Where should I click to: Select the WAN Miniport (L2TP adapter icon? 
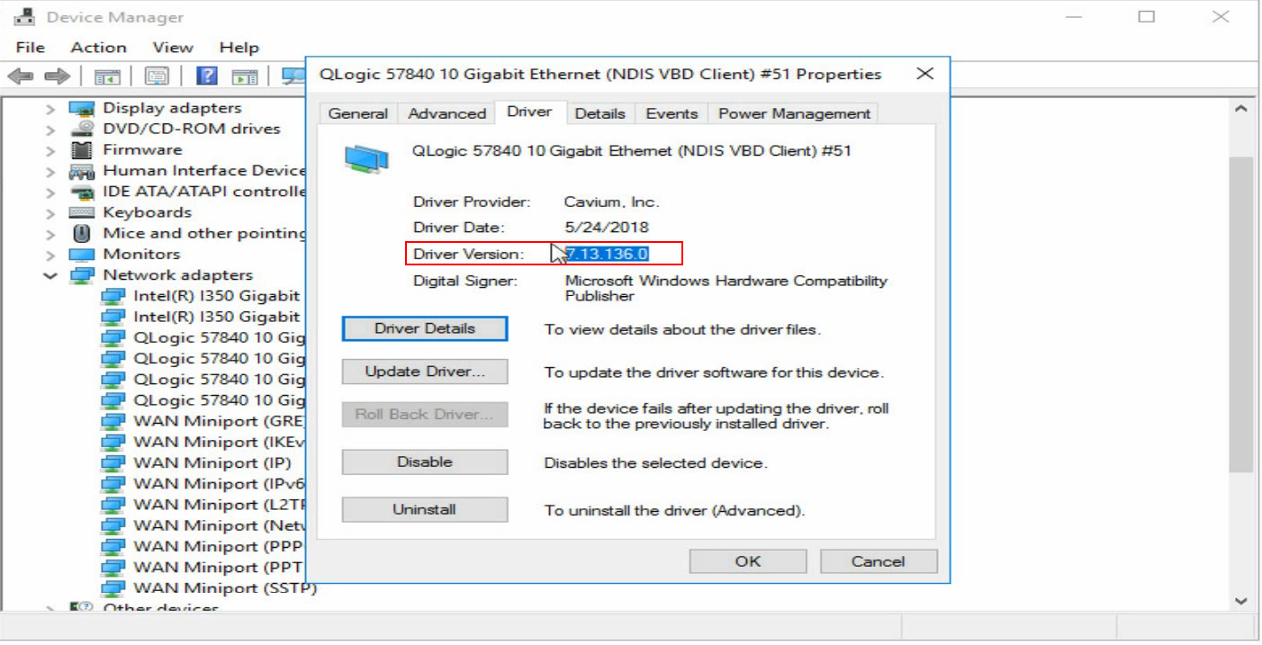coord(113,505)
